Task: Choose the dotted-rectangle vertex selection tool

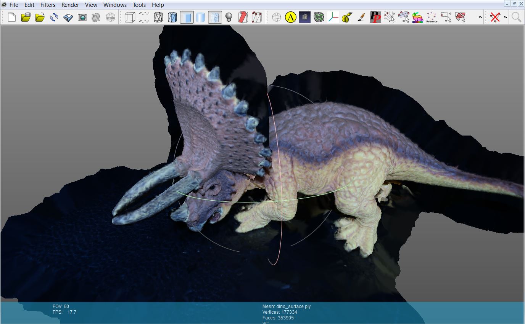Action: tap(446, 17)
